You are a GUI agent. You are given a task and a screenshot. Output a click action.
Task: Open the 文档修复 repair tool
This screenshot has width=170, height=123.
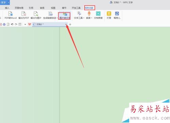(98, 15)
